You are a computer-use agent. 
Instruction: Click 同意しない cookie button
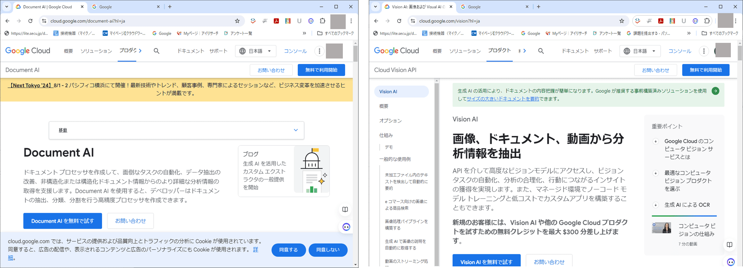click(328, 250)
